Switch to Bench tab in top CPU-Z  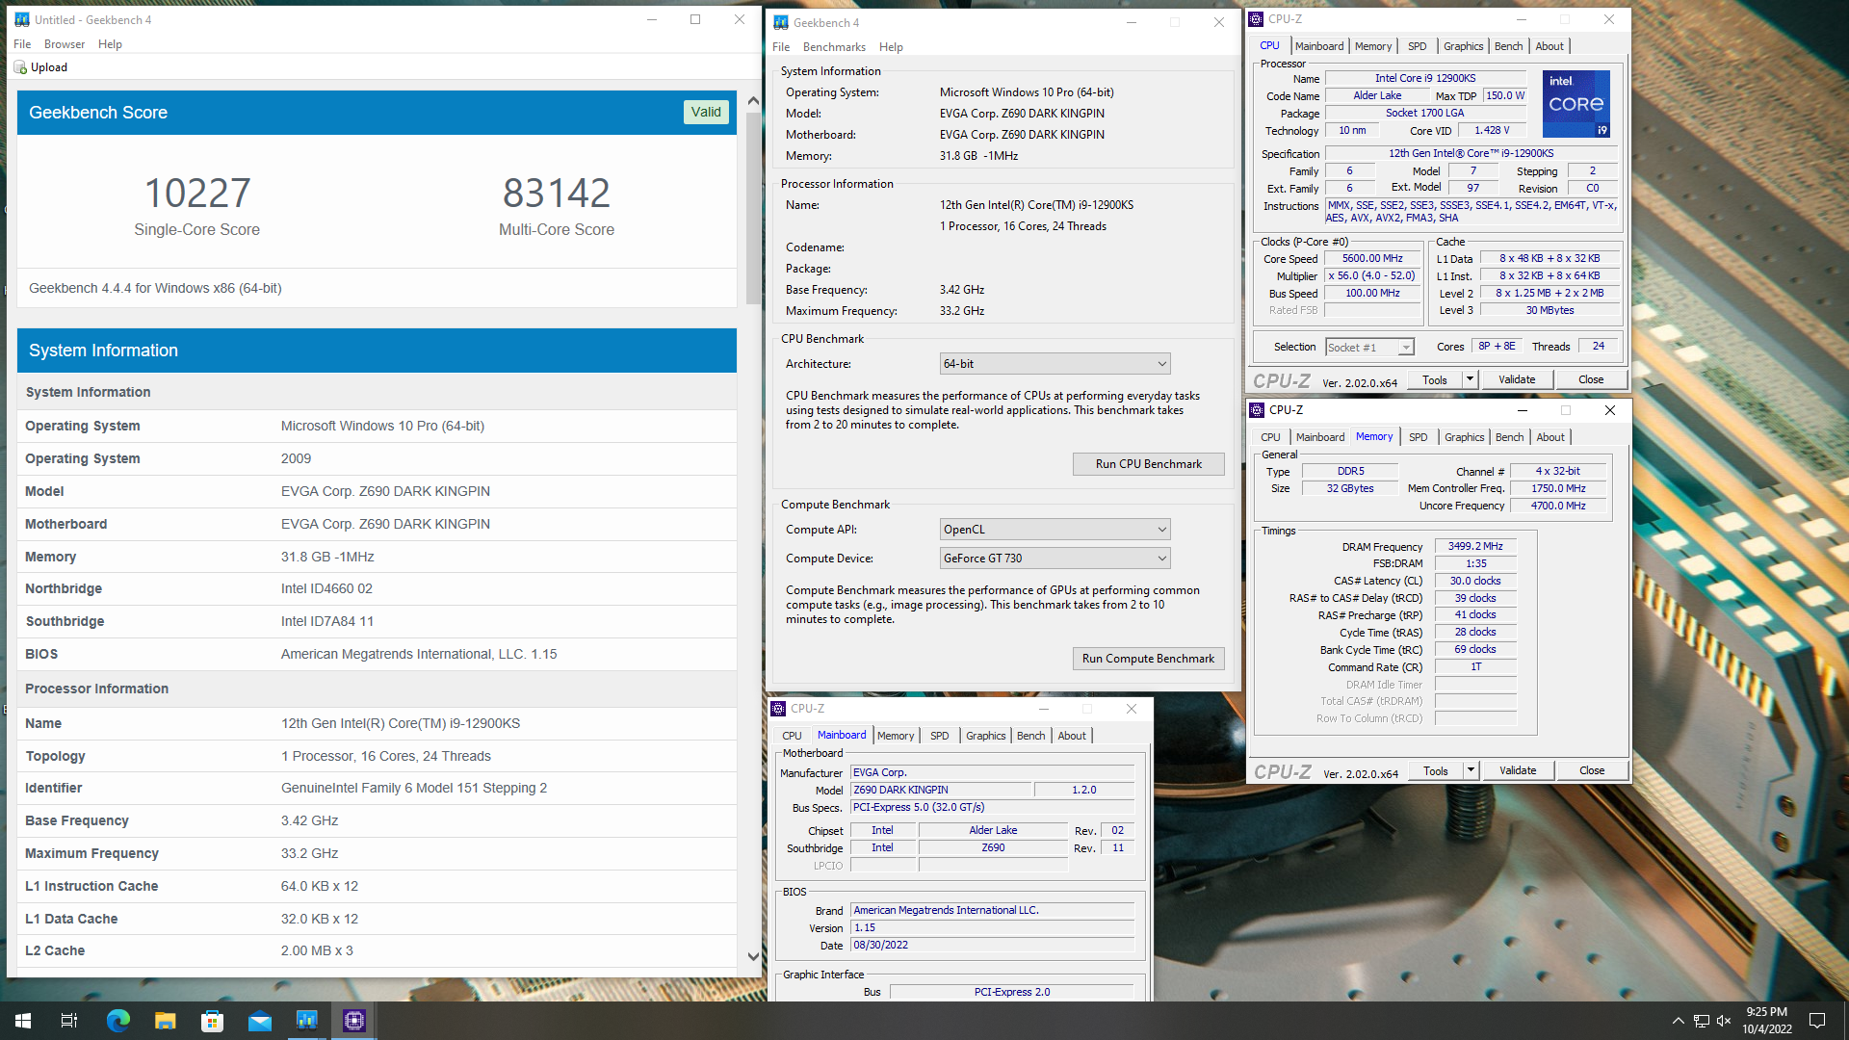tap(1508, 46)
